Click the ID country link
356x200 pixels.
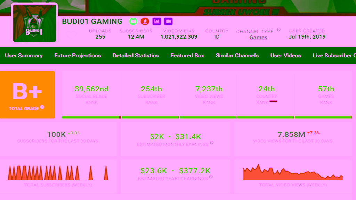point(216,36)
